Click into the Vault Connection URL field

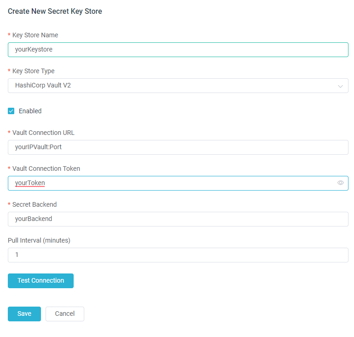178,147
